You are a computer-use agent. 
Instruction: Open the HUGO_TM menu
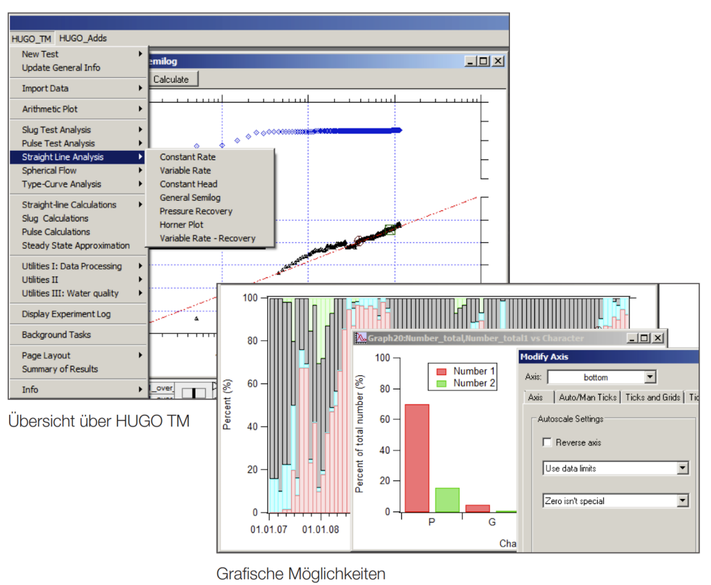pos(31,39)
